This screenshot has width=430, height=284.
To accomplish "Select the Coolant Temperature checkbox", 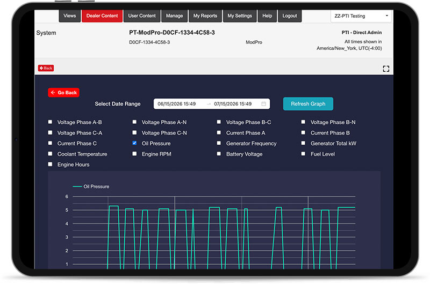I will 50,154.
